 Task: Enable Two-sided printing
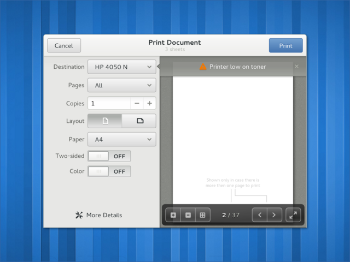click(109, 156)
